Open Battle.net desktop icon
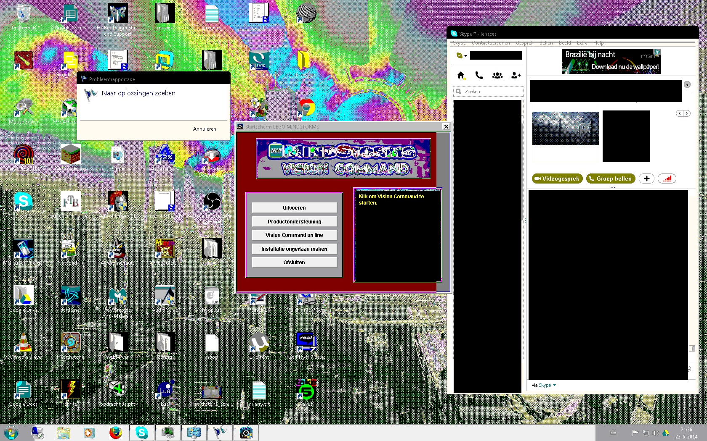The width and height of the screenshot is (707, 441). pyautogui.click(x=70, y=299)
